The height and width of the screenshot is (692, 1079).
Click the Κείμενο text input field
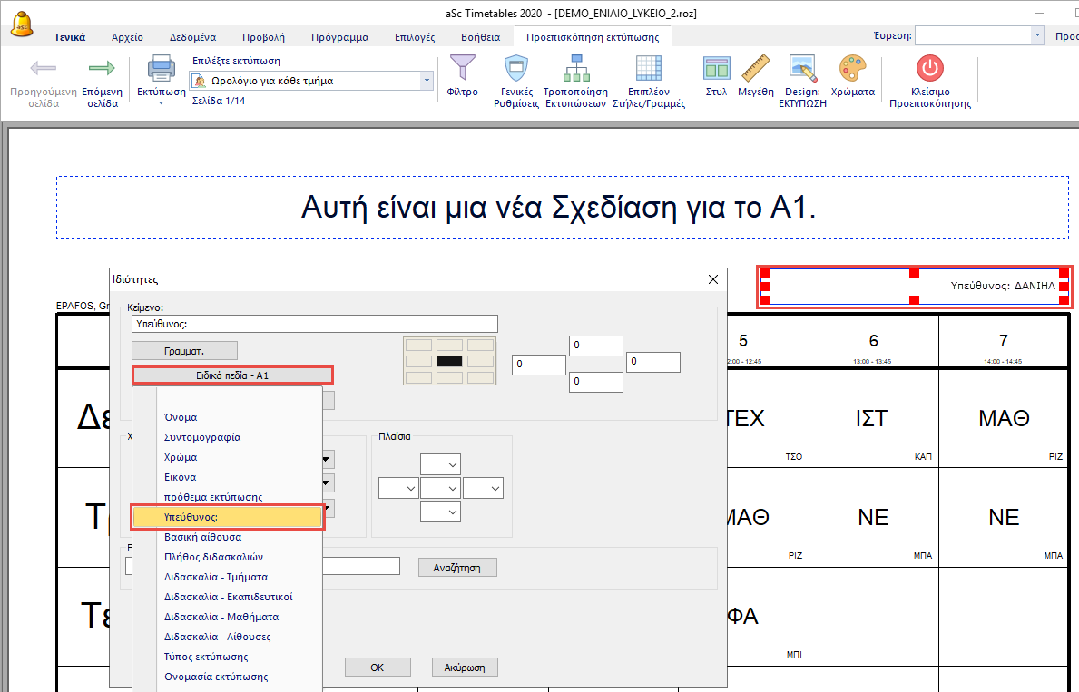(314, 324)
